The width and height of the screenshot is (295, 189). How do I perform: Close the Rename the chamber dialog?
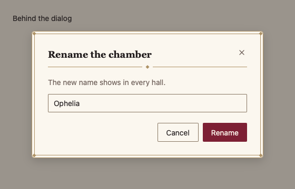(242, 52)
